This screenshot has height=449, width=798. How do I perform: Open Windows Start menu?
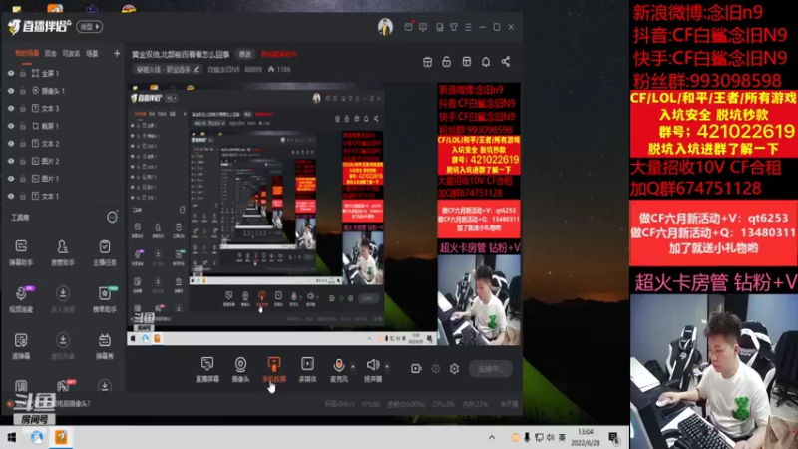(x=11, y=437)
